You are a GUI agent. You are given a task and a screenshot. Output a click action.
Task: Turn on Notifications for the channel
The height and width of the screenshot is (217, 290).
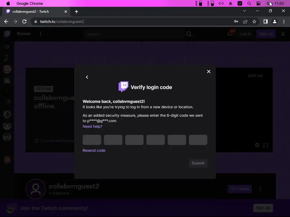54,141
